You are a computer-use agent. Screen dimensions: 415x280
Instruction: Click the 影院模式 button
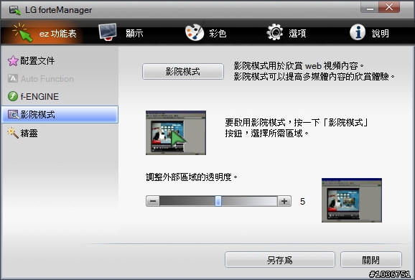pyautogui.click(x=183, y=72)
